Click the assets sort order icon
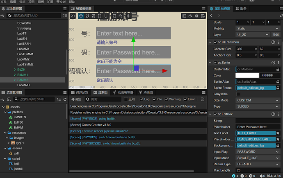283x178 pixels. point(8,99)
